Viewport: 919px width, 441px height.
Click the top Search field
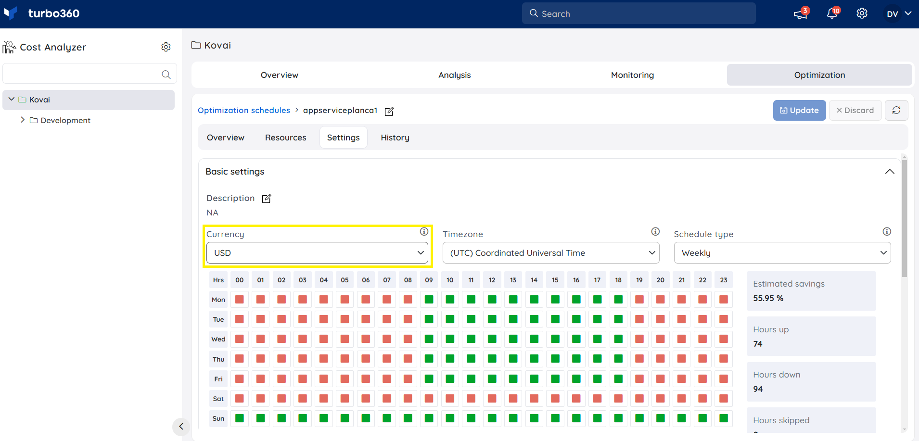tap(639, 13)
